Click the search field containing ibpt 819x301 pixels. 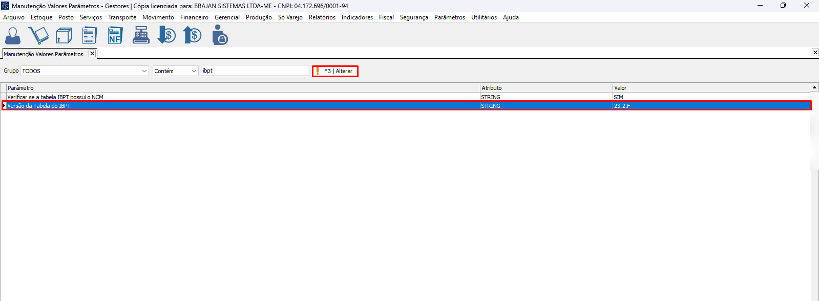coord(255,71)
